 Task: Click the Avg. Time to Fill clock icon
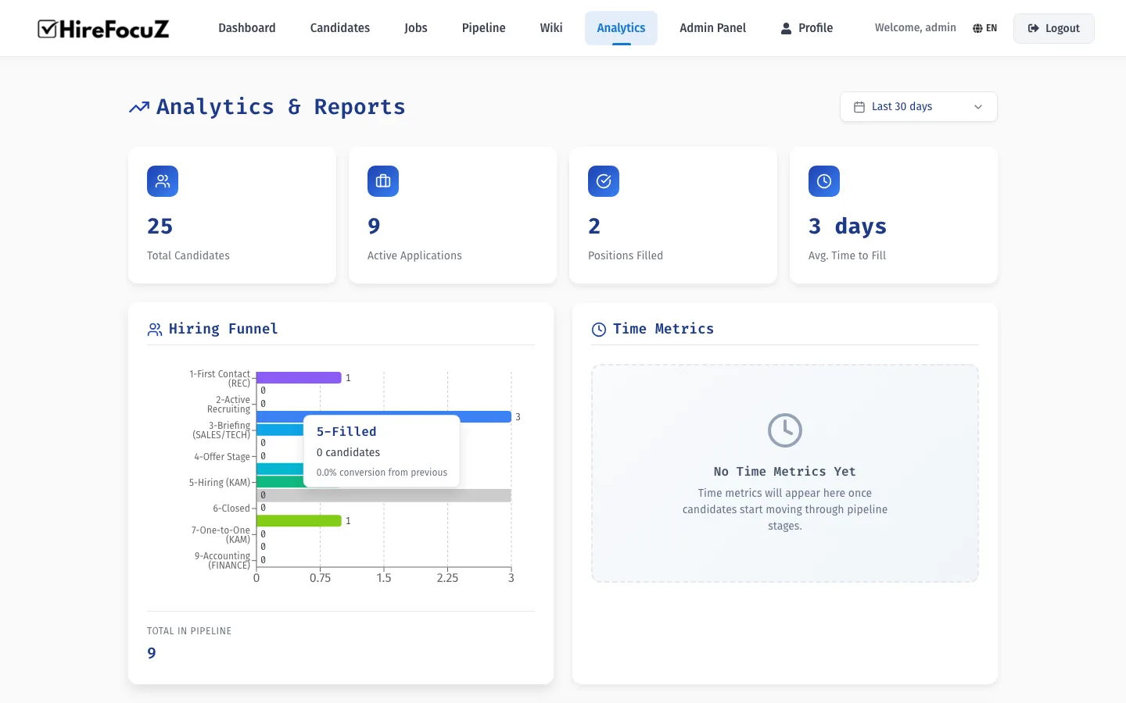point(823,180)
